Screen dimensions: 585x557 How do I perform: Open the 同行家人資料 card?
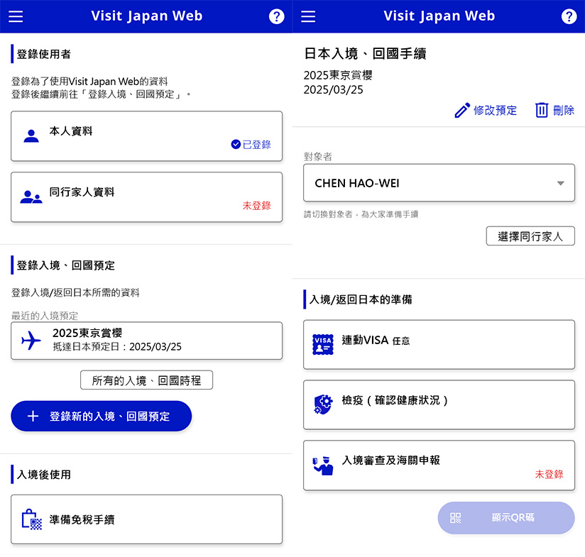point(147,197)
